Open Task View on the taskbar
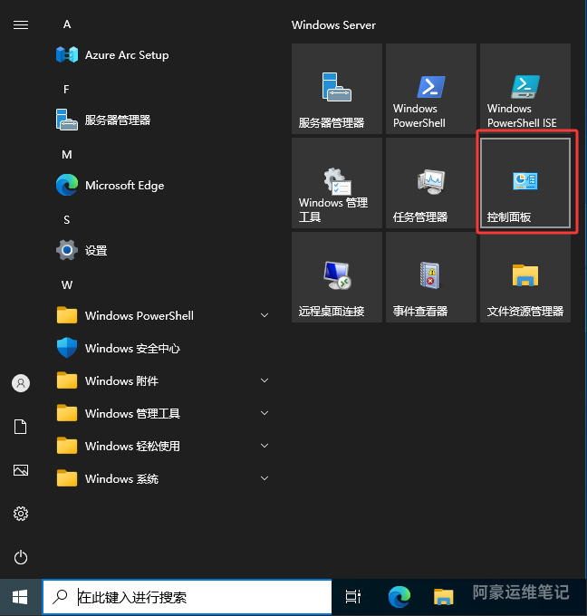The height and width of the screenshot is (616, 587). click(352, 597)
